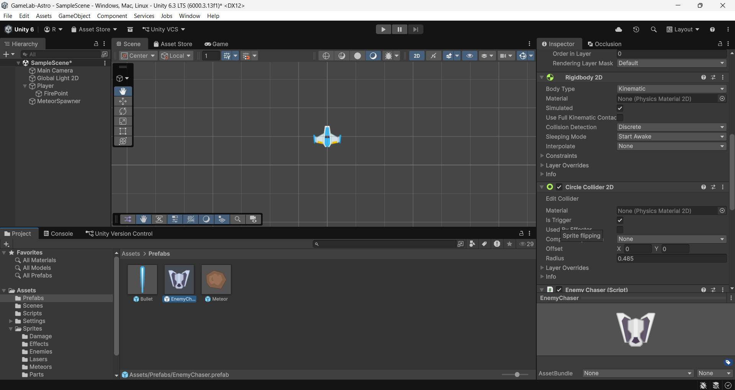This screenshot has height=390, width=735.
Task: Click the Pause button
Action: [x=399, y=29]
